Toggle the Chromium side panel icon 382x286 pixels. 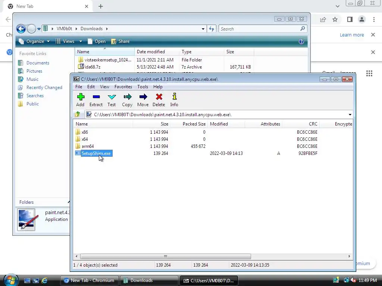point(350,19)
